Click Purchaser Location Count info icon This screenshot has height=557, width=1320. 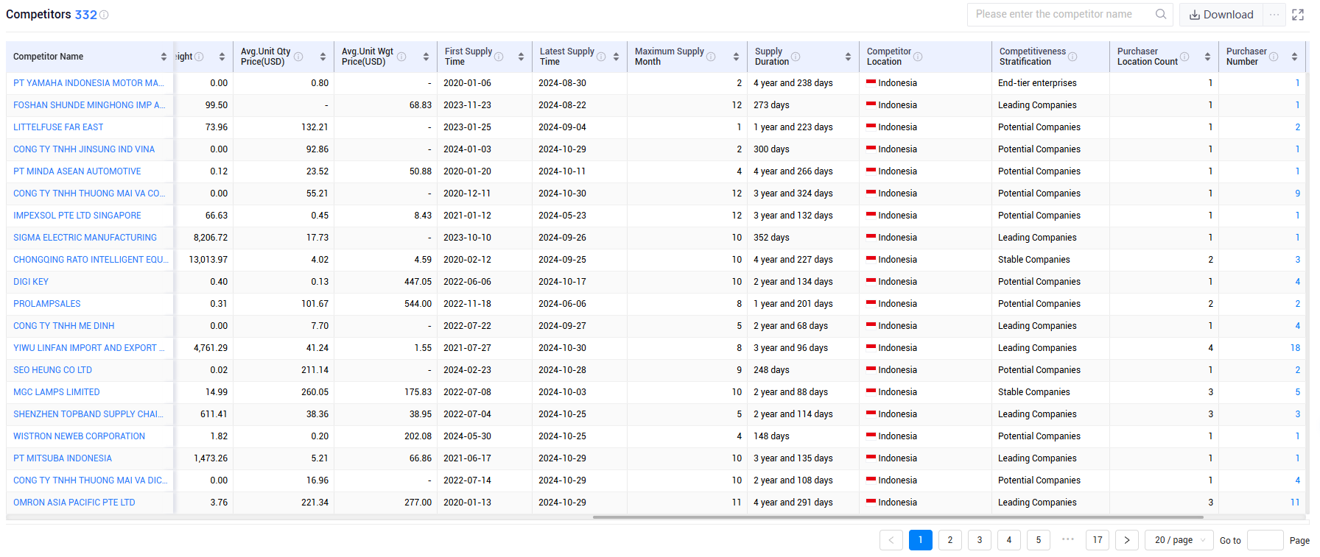(1184, 57)
